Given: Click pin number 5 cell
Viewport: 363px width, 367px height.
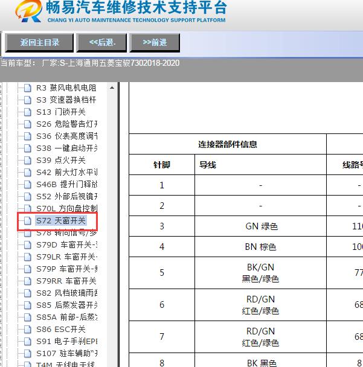Looking at the screenshot, I should 162,273.
